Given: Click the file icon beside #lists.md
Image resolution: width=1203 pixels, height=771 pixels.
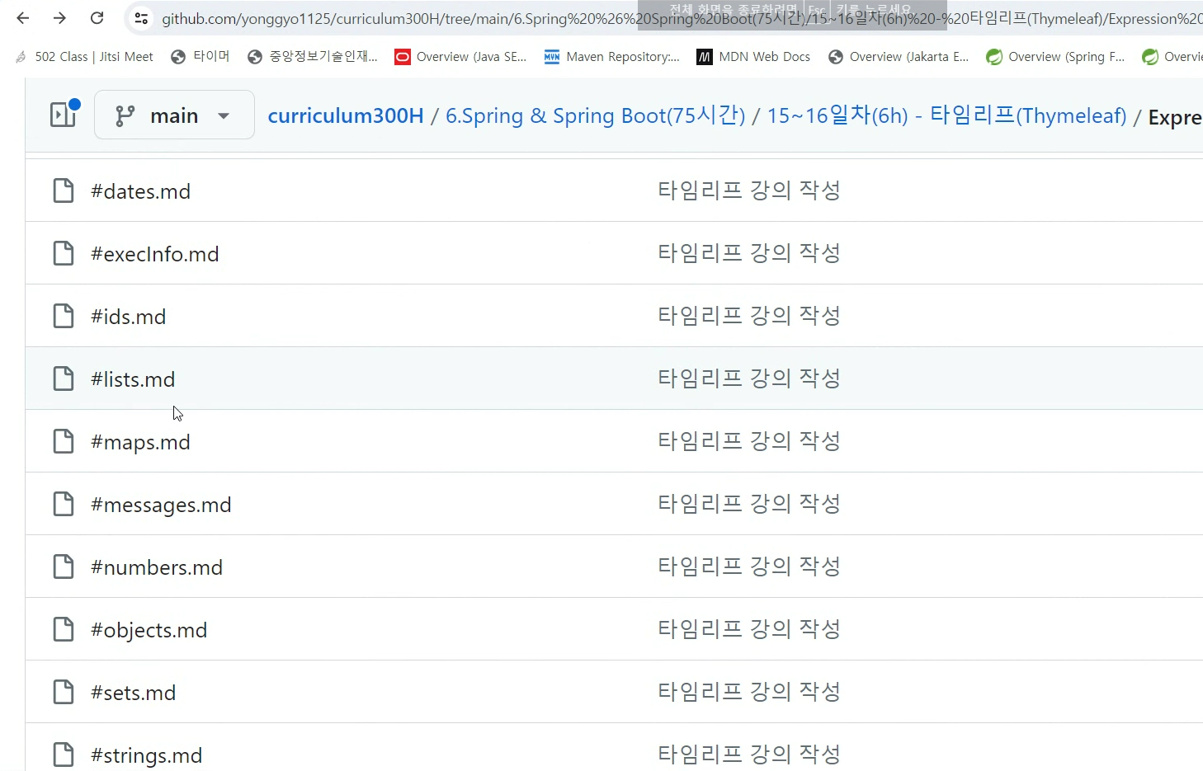Looking at the screenshot, I should 64,378.
